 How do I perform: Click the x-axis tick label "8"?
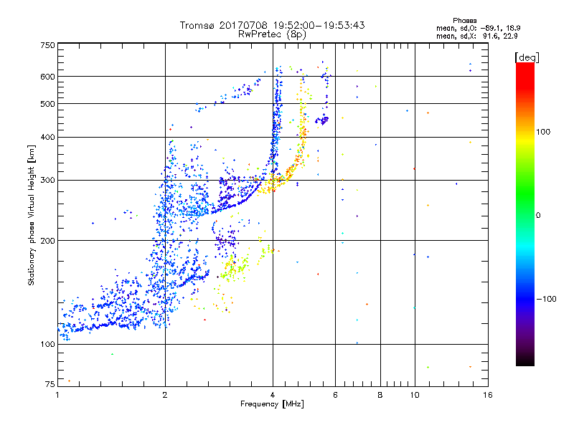click(380, 395)
